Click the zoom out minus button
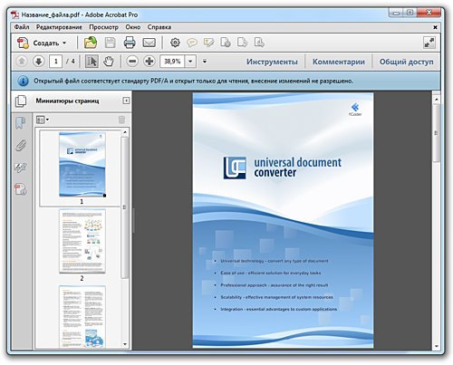Viewport: 453px width, 365px height. point(132,62)
